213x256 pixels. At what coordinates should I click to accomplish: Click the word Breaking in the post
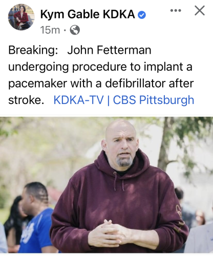33,50
